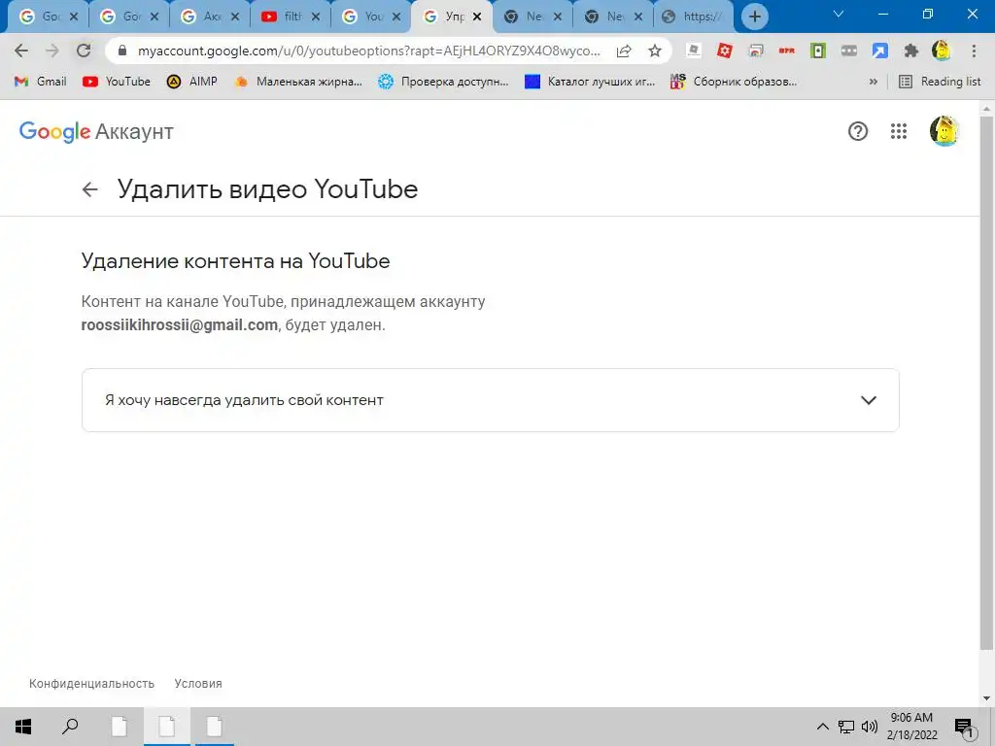Open the Google account avatar on page

tap(944, 131)
